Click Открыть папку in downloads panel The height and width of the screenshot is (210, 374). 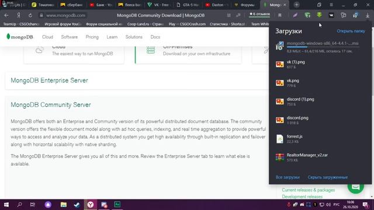coord(351,31)
